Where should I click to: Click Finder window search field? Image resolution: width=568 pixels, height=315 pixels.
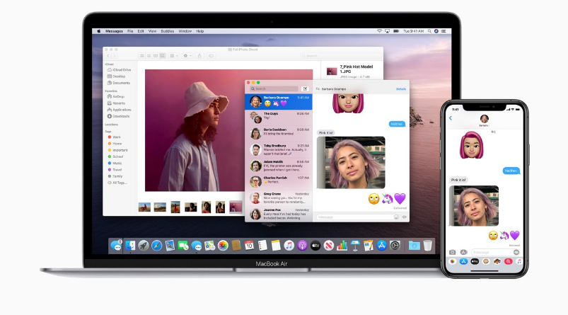point(340,56)
